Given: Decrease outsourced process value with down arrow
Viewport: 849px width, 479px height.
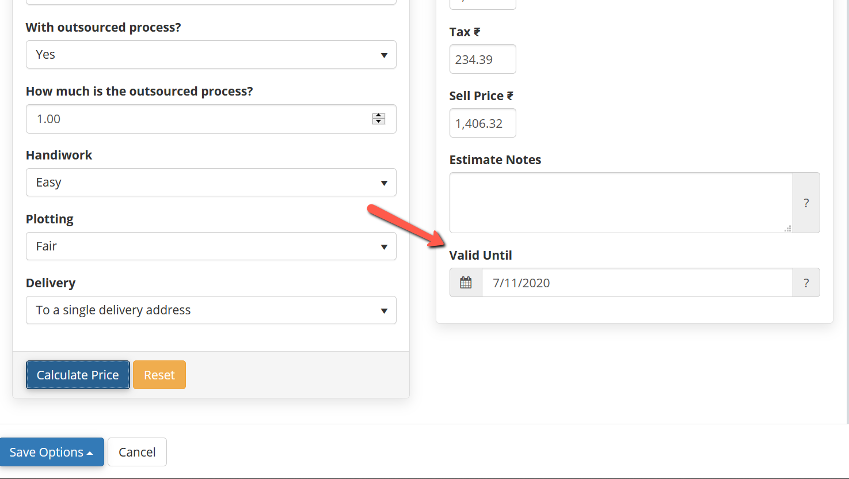Looking at the screenshot, I should (378, 121).
